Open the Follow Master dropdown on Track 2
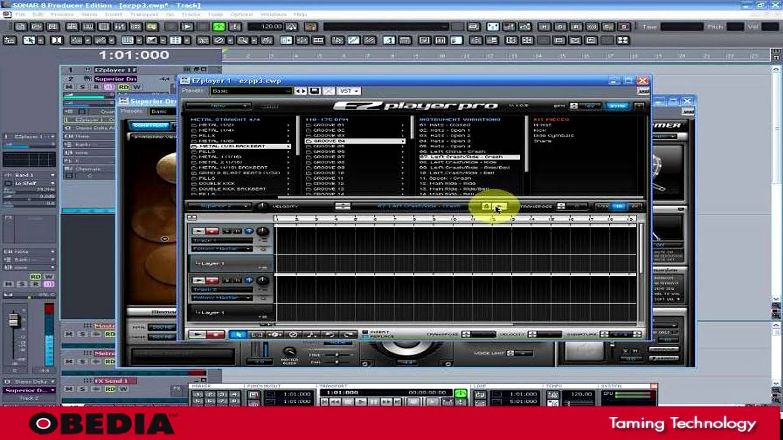Screen dimensions: 783x440 [223, 298]
